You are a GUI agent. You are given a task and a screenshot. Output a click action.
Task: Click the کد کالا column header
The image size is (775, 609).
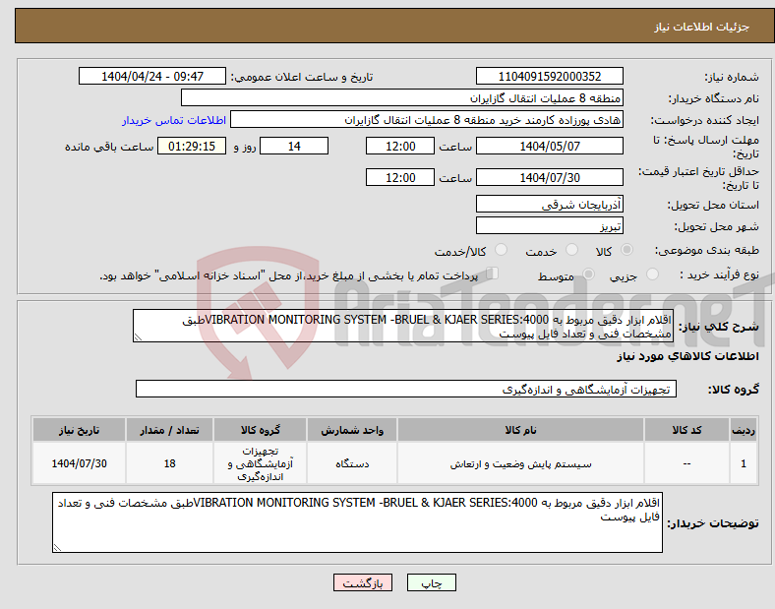tap(686, 430)
